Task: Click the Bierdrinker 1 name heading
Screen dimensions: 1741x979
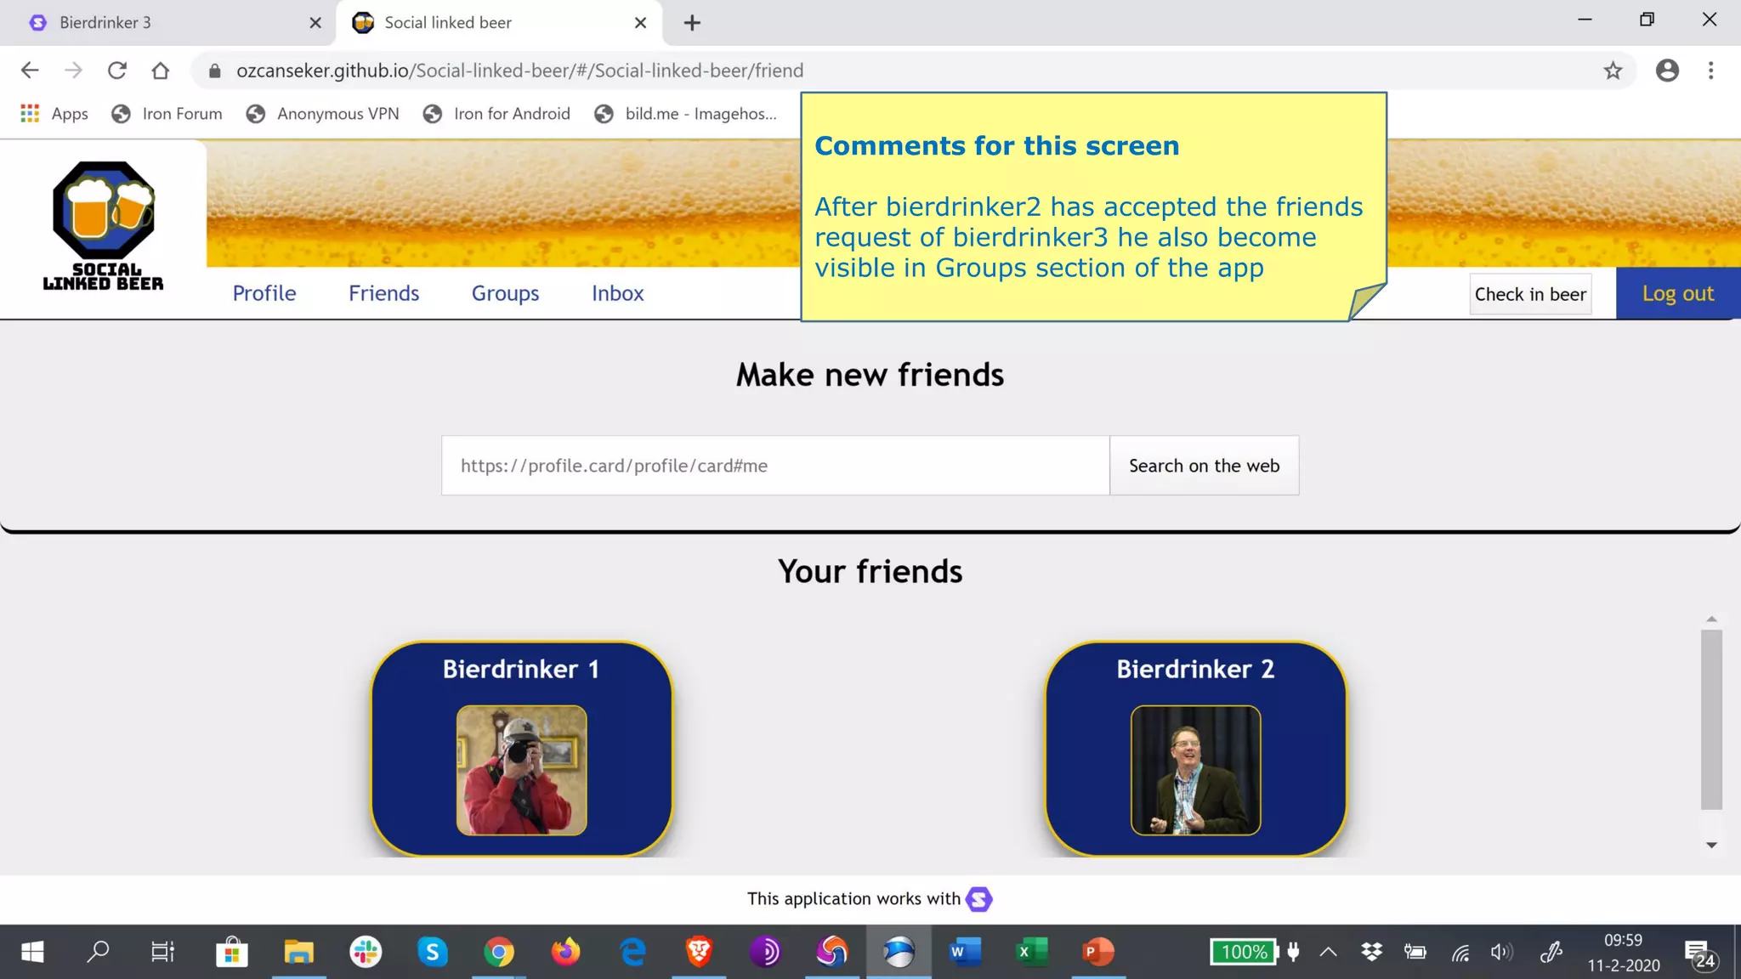Action: pos(521,670)
